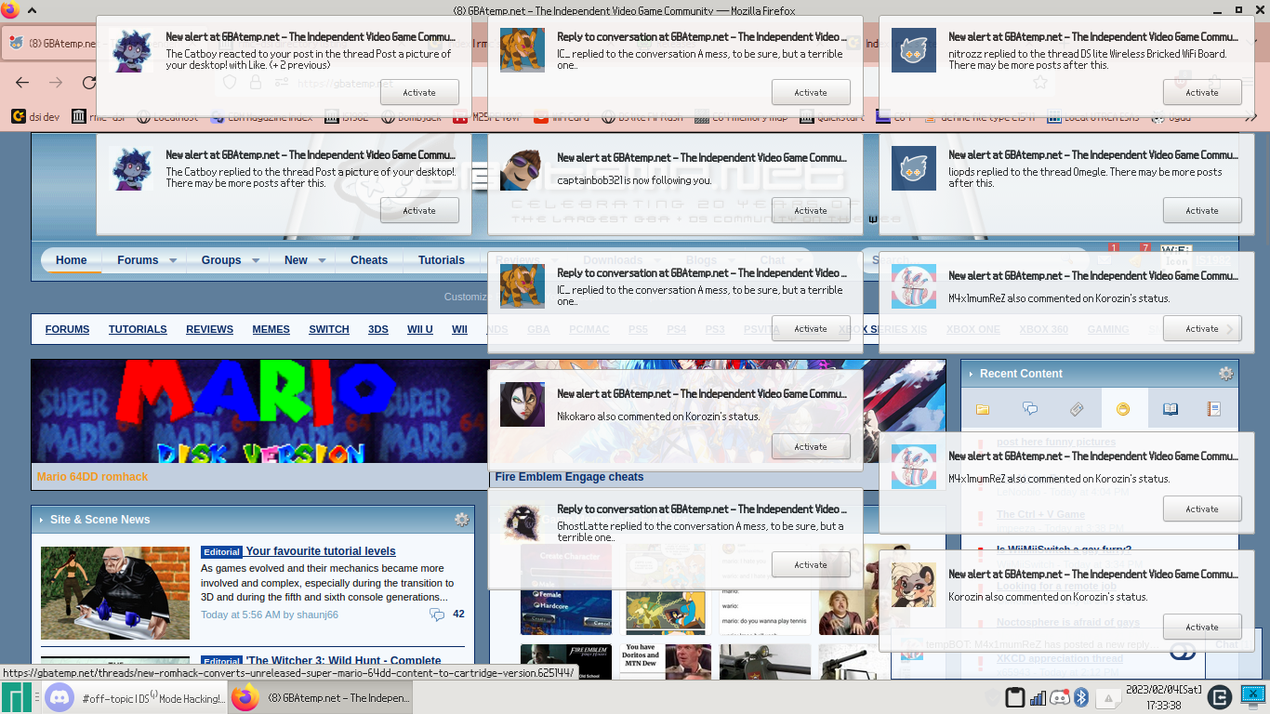Open the New nav tab
The image size is (1270, 714).
pos(296,260)
